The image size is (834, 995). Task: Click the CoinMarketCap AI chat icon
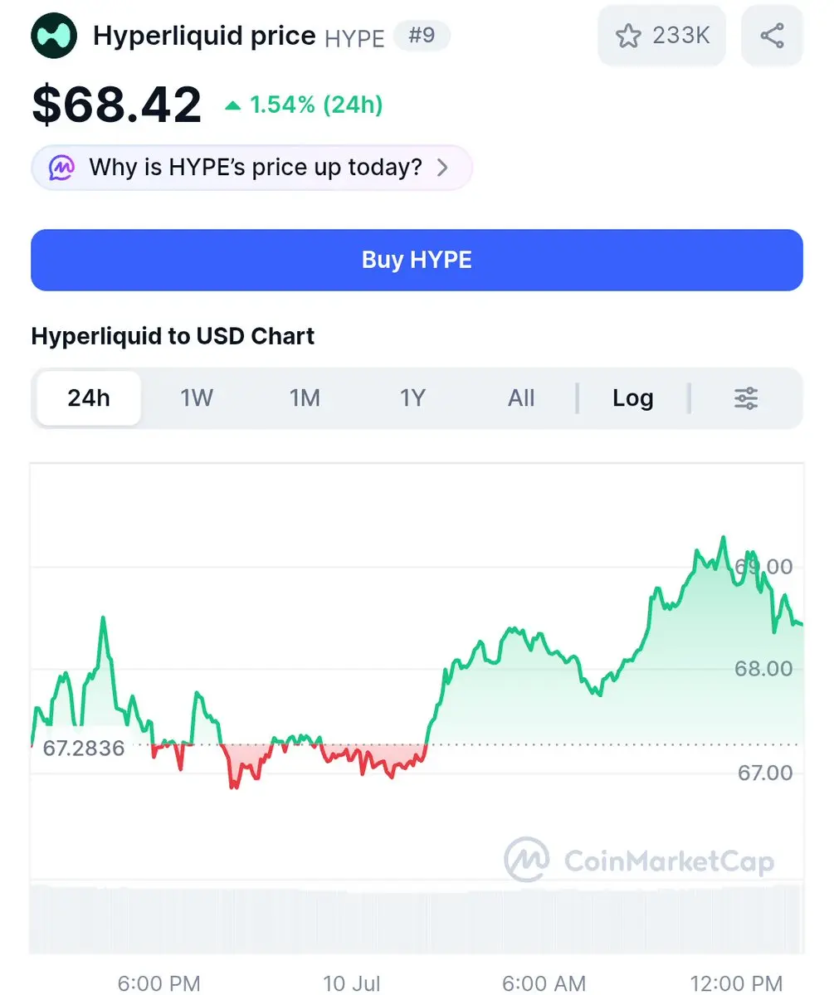pyautogui.click(x=61, y=168)
